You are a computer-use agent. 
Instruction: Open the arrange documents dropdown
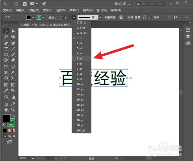coord(34,4)
